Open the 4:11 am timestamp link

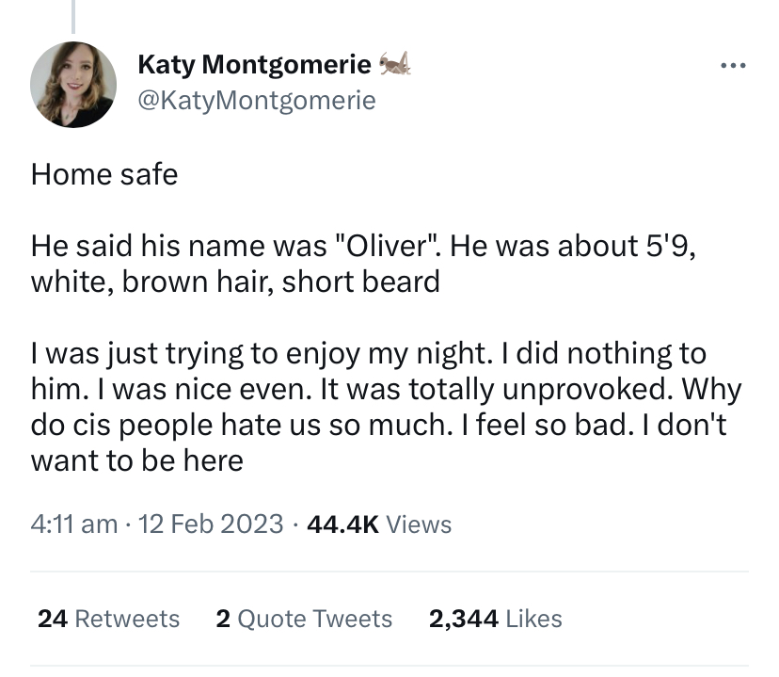coord(74,524)
